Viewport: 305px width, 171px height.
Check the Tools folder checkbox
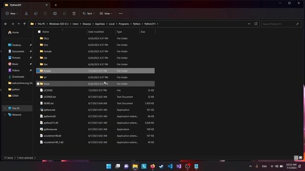point(38,84)
